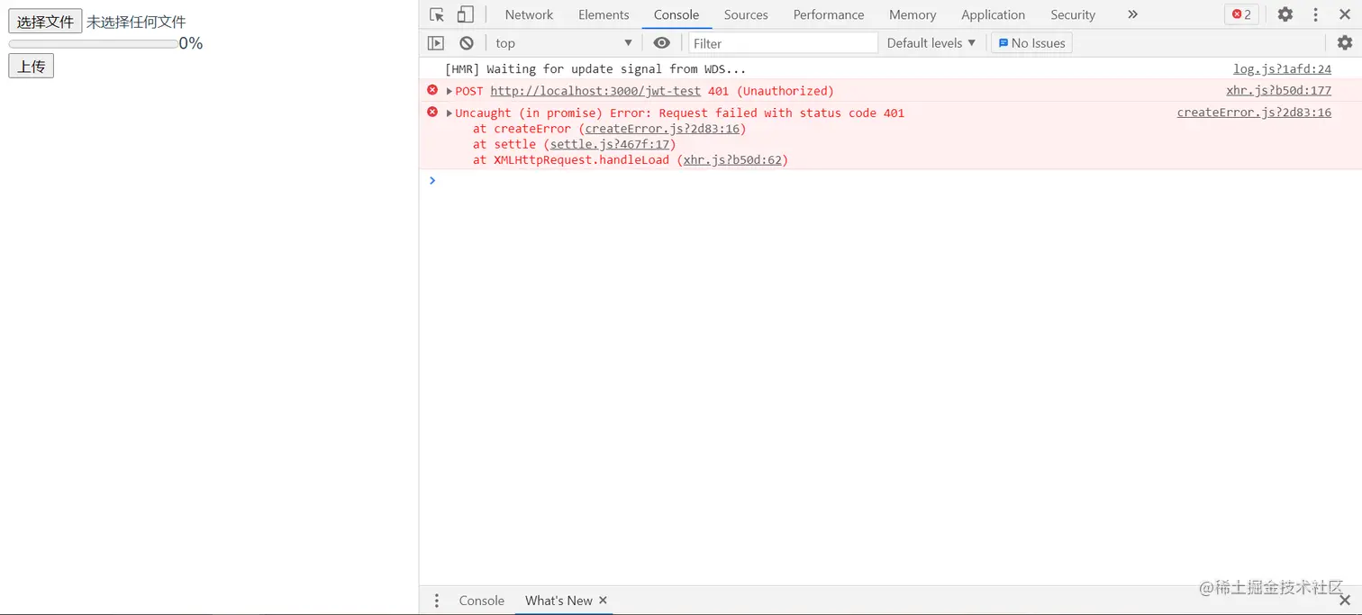This screenshot has width=1362, height=615.
Task: Open the Sources tab
Action: tap(746, 14)
